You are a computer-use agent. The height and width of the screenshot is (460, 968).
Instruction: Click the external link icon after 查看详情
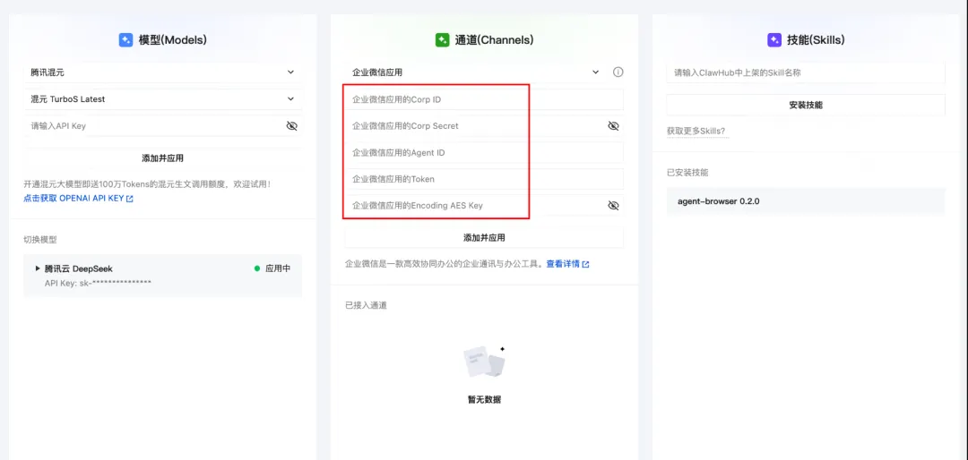tap(586, 265)
